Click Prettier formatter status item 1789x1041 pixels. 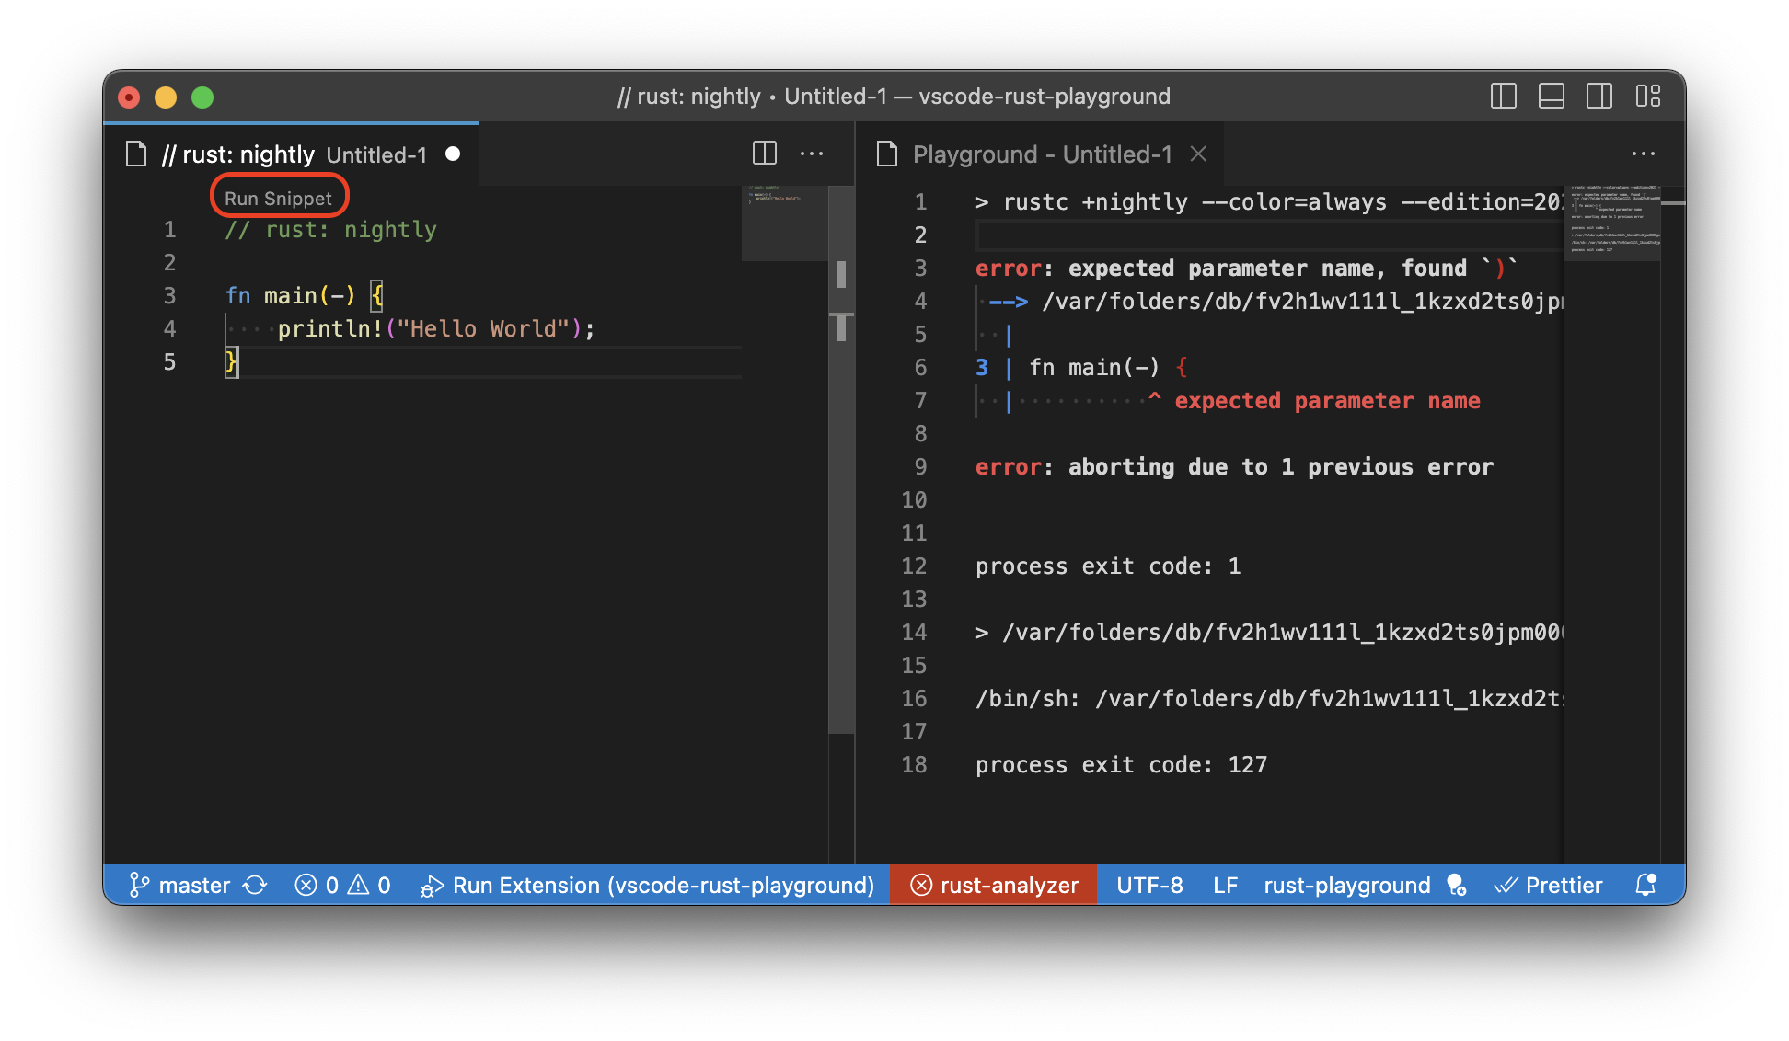pyautogui.click(x=1548, y=885)
